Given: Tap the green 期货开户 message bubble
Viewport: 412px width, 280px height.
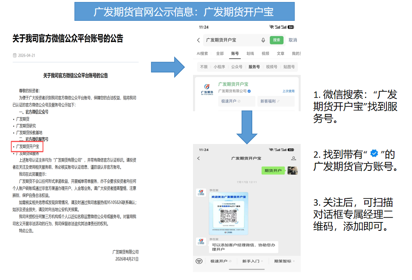Looking at the screenshot, I should [273, 170].
